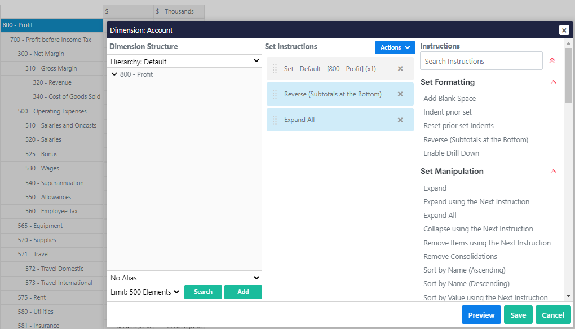
Task: Collapse the Set Formatting section chevron
Action: tap(553, 82)
